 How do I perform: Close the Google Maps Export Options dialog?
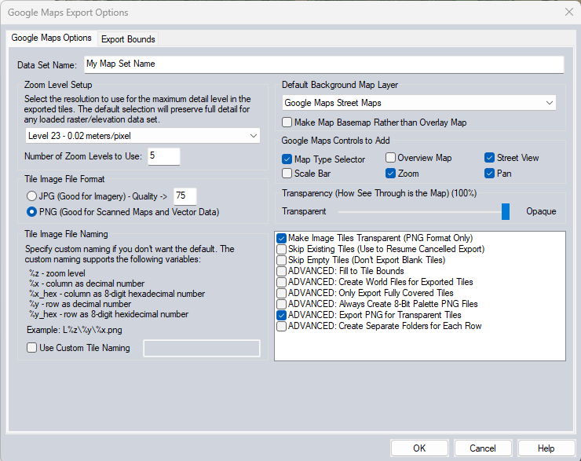tap(568, 12)
